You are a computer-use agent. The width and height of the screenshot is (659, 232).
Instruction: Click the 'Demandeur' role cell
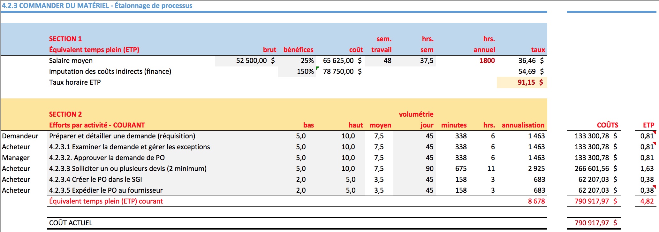20,136
